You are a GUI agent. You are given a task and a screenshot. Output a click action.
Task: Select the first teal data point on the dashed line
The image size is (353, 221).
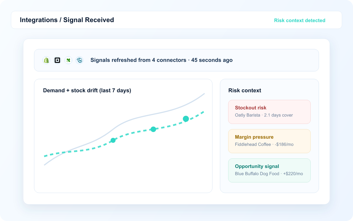coord(113,140)
